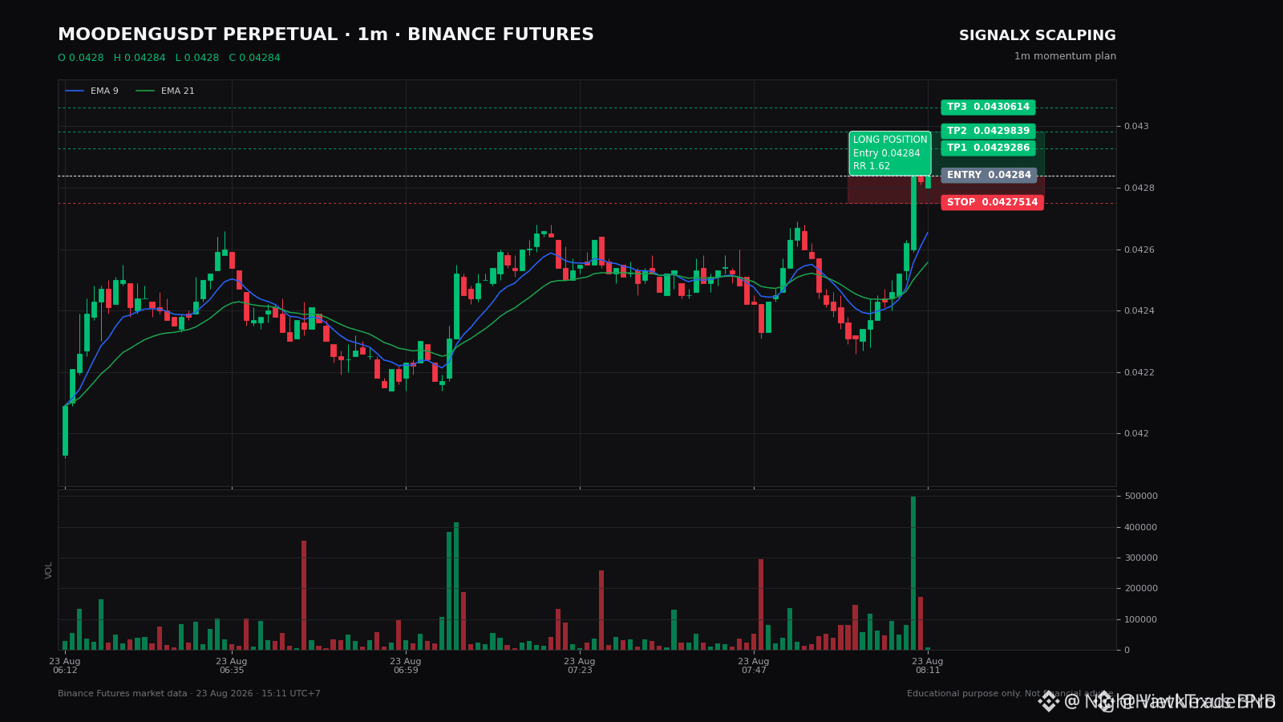Click the STOP 0.0427514 price label
Viewport: 1283px width, 722px height.
click(x=992, y=203)
